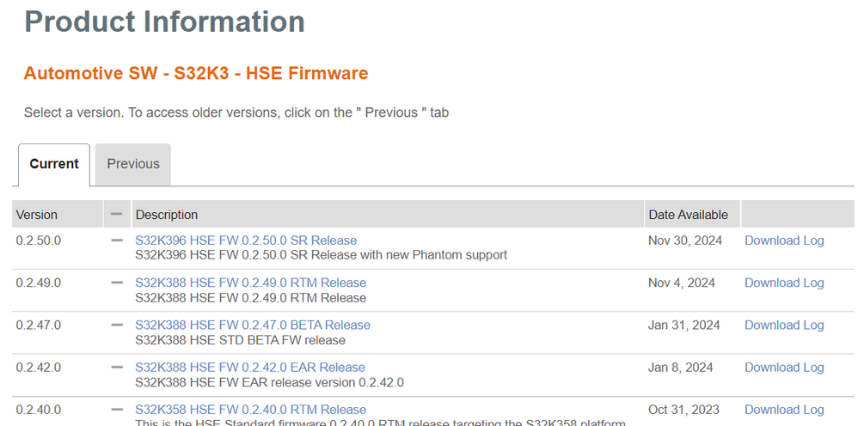This screenshot has height=426, width=858.
Task: Toggle the 0.2.40.0 row dash icon
Action: 117,409
